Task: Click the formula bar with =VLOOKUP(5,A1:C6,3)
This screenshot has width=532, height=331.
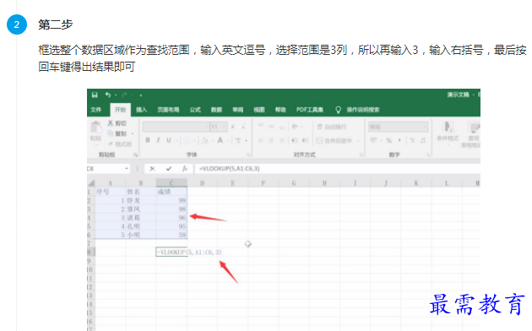Action: click(x=337, y=169)
